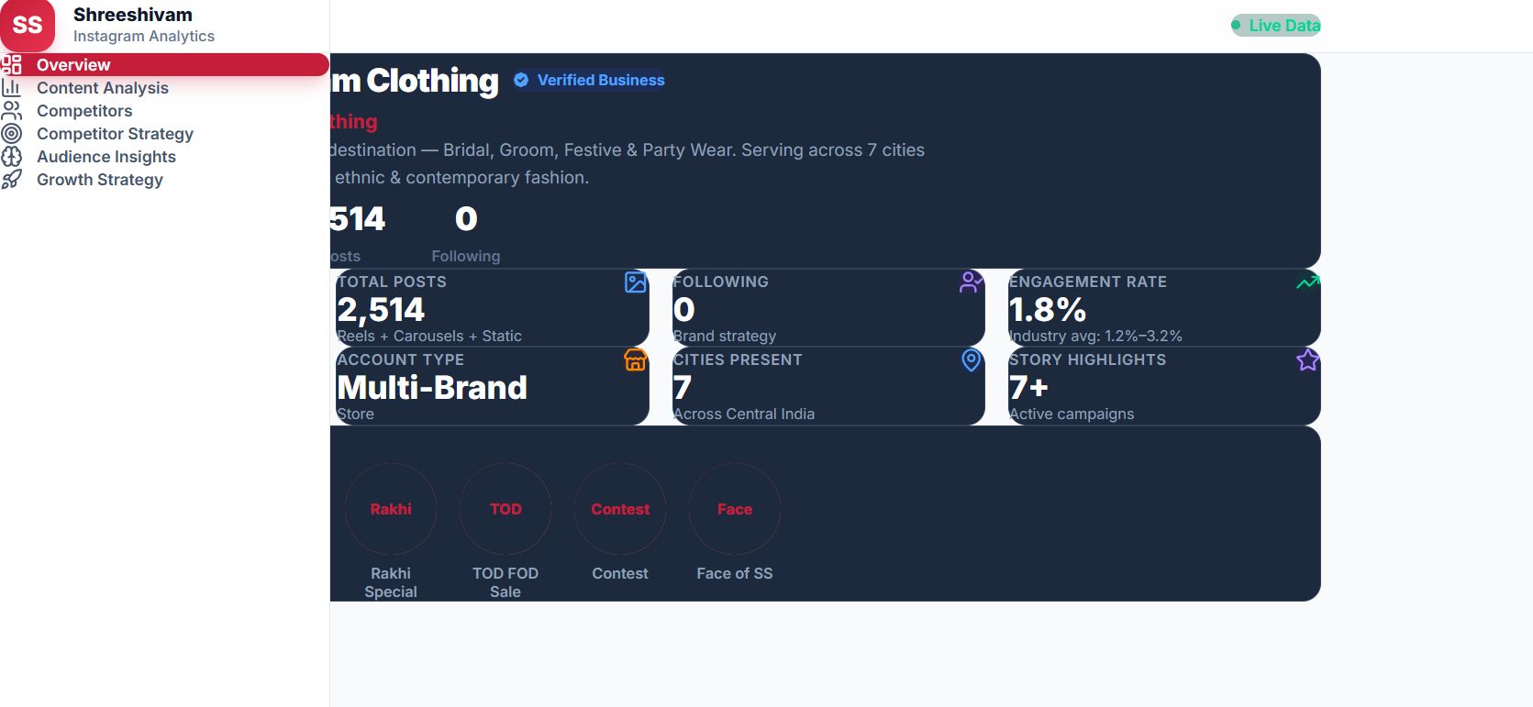Click the Audience Insights brain icon
The height and width of the screenshot is (707, 1533).
pyautogui.click(x=11, y=157)
